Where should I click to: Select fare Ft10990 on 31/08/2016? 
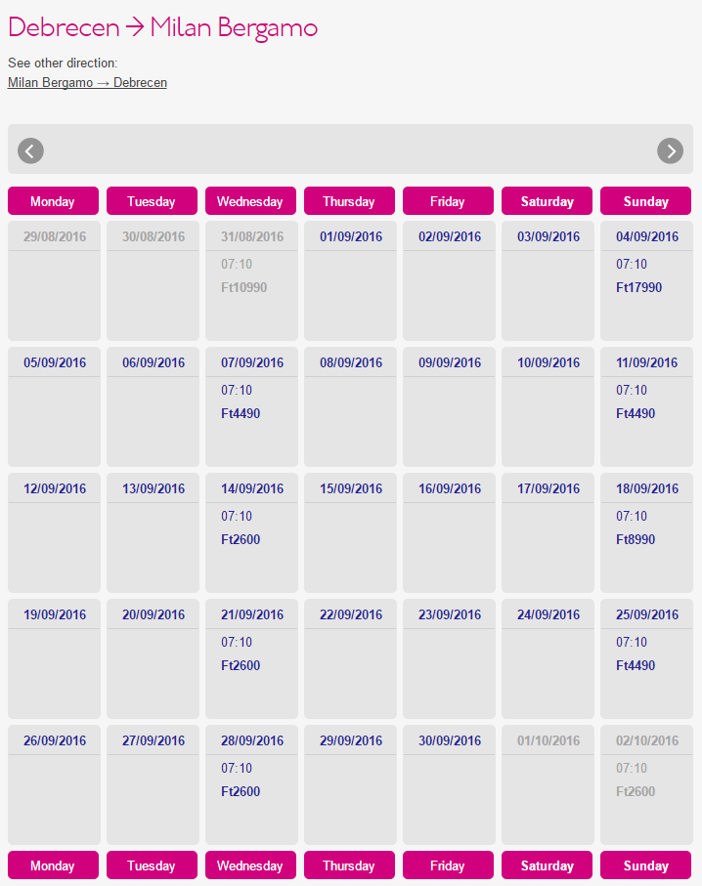coord(243,287)
